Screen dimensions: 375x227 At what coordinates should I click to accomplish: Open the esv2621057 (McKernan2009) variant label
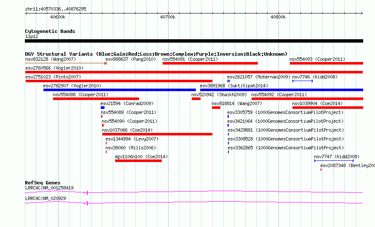pyautogui.click(x=259, y=77)
